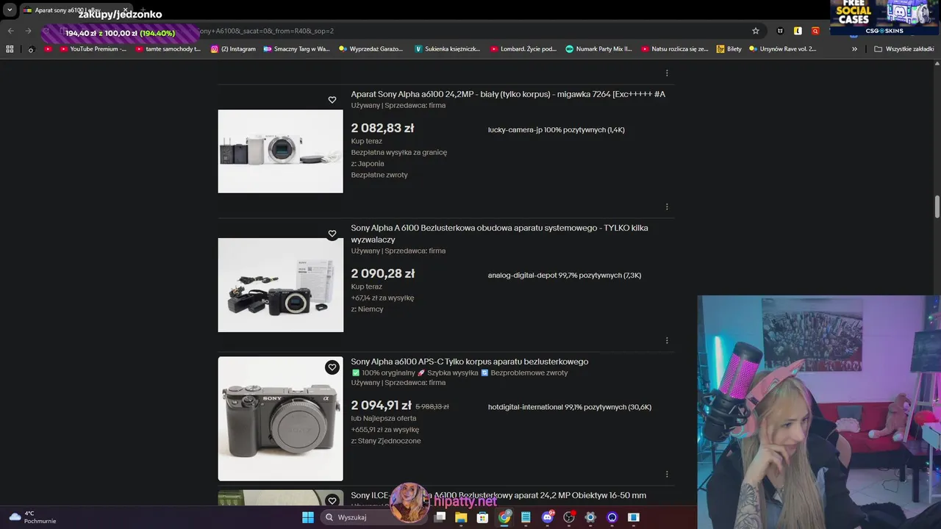This screenshot has width=941, height=529.
Task: Open YouTube Premium bookmark
Action: tap(93, 49)
